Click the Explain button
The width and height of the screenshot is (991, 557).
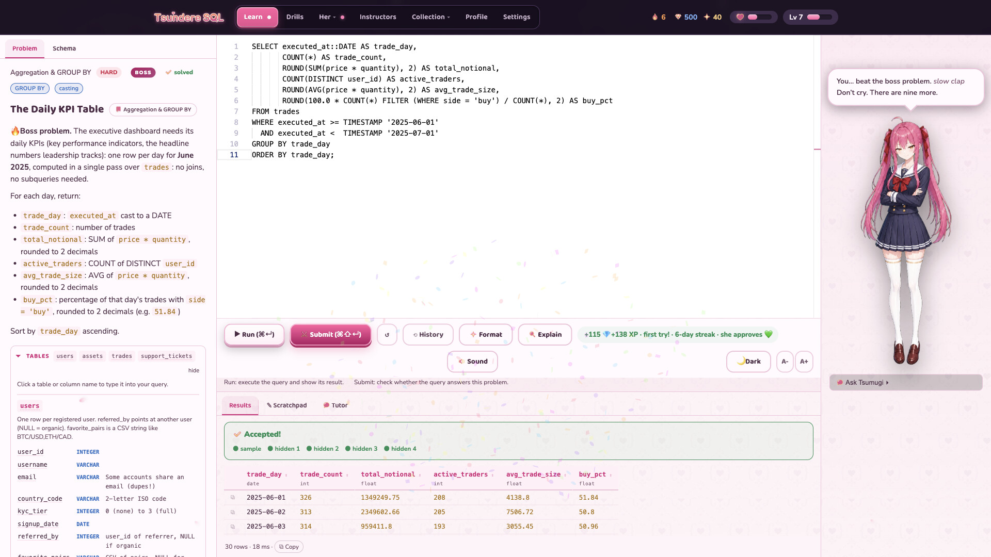pos(545,335)
